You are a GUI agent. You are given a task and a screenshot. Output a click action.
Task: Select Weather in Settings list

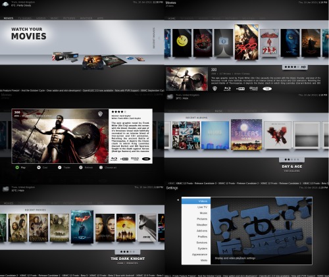[x=196, y=225]
